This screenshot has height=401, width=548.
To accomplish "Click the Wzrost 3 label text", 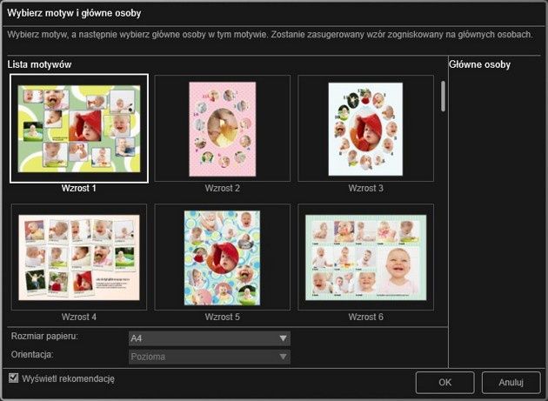I will click(365, 189).
